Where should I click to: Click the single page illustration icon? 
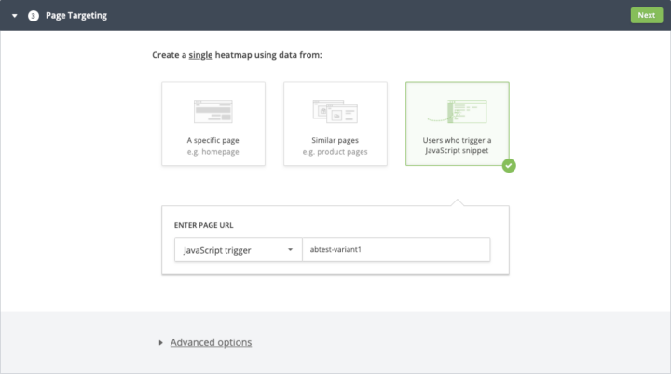(213, 111)
